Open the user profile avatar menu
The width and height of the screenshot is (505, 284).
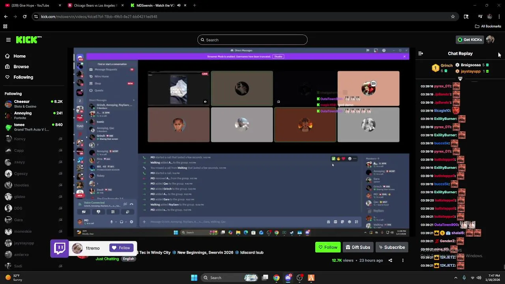point(490,40)
